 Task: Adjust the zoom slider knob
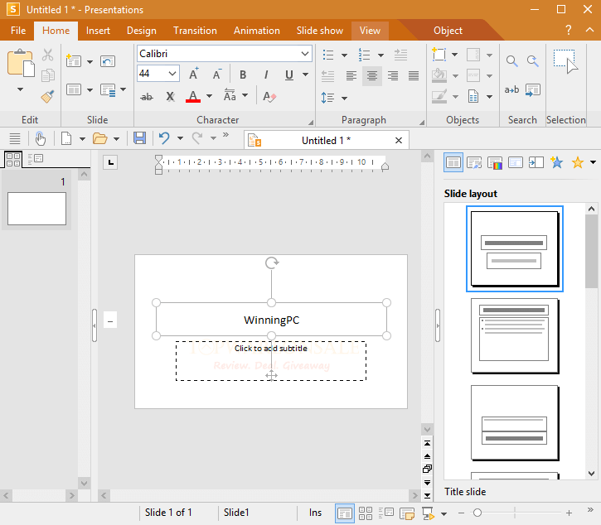[x=477, y=513]
